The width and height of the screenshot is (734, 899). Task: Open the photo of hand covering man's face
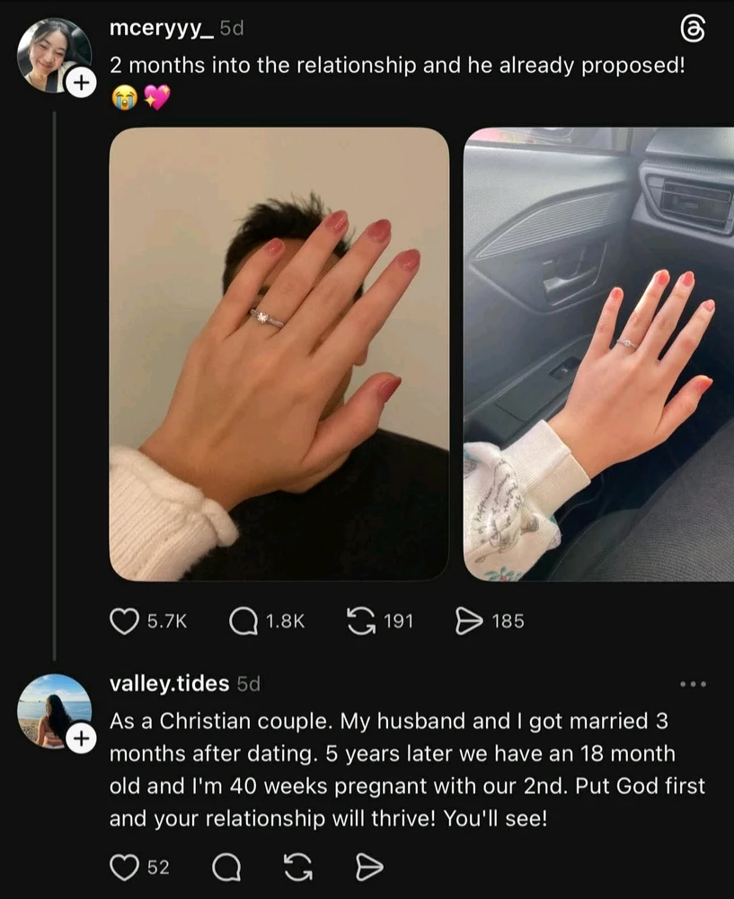click(x=279, y=354)
